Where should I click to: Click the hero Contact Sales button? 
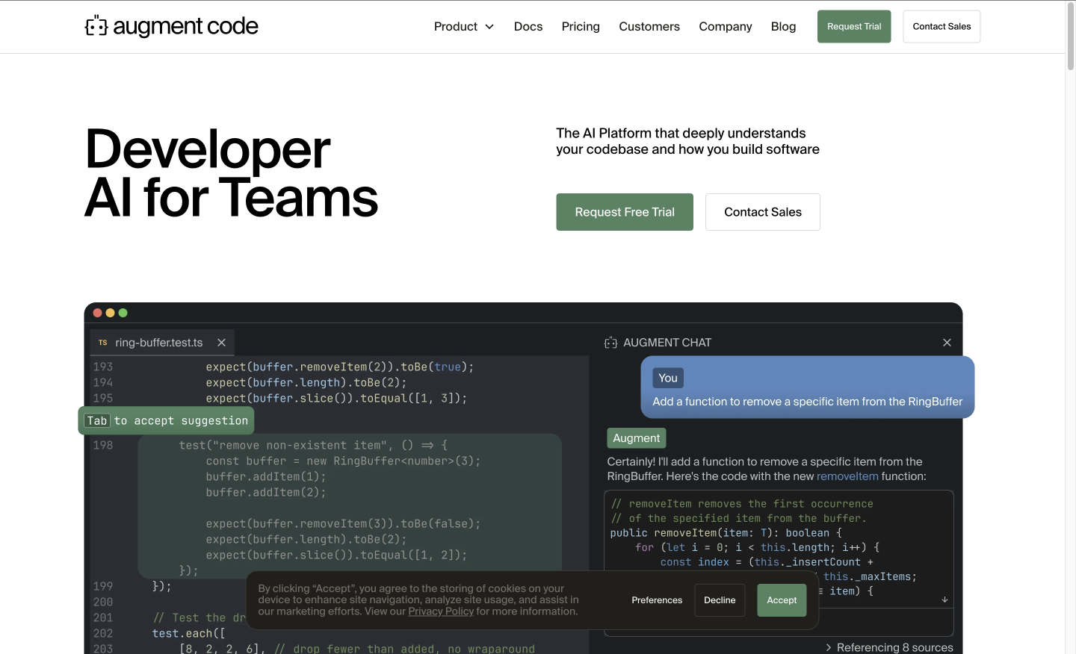(763, 212)
